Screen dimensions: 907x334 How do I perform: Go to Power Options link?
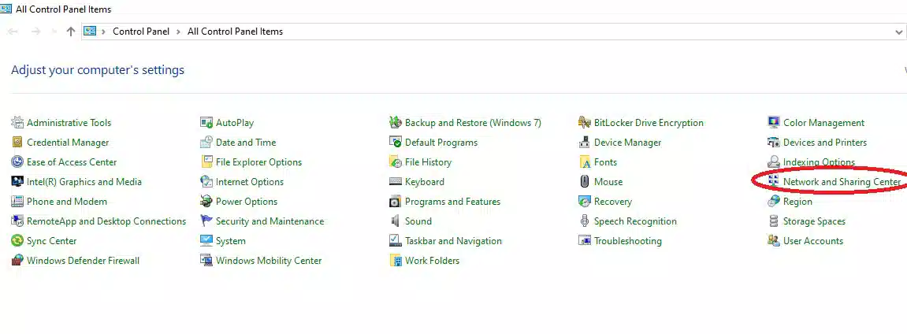(247, 202)
